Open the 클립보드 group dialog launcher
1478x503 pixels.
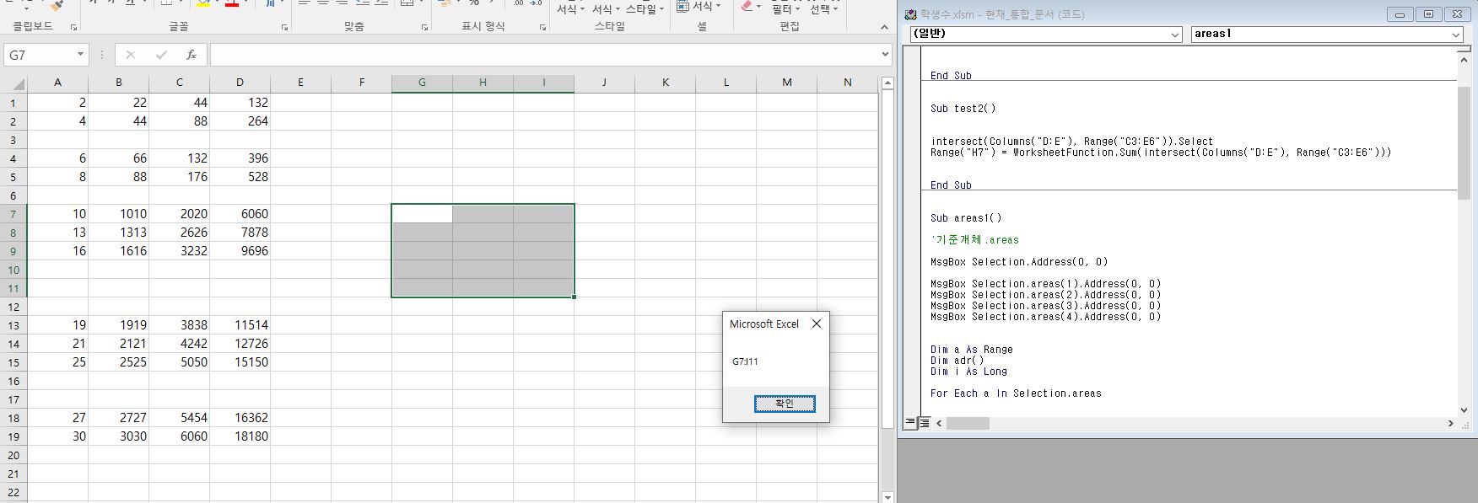tap(73, 28)
